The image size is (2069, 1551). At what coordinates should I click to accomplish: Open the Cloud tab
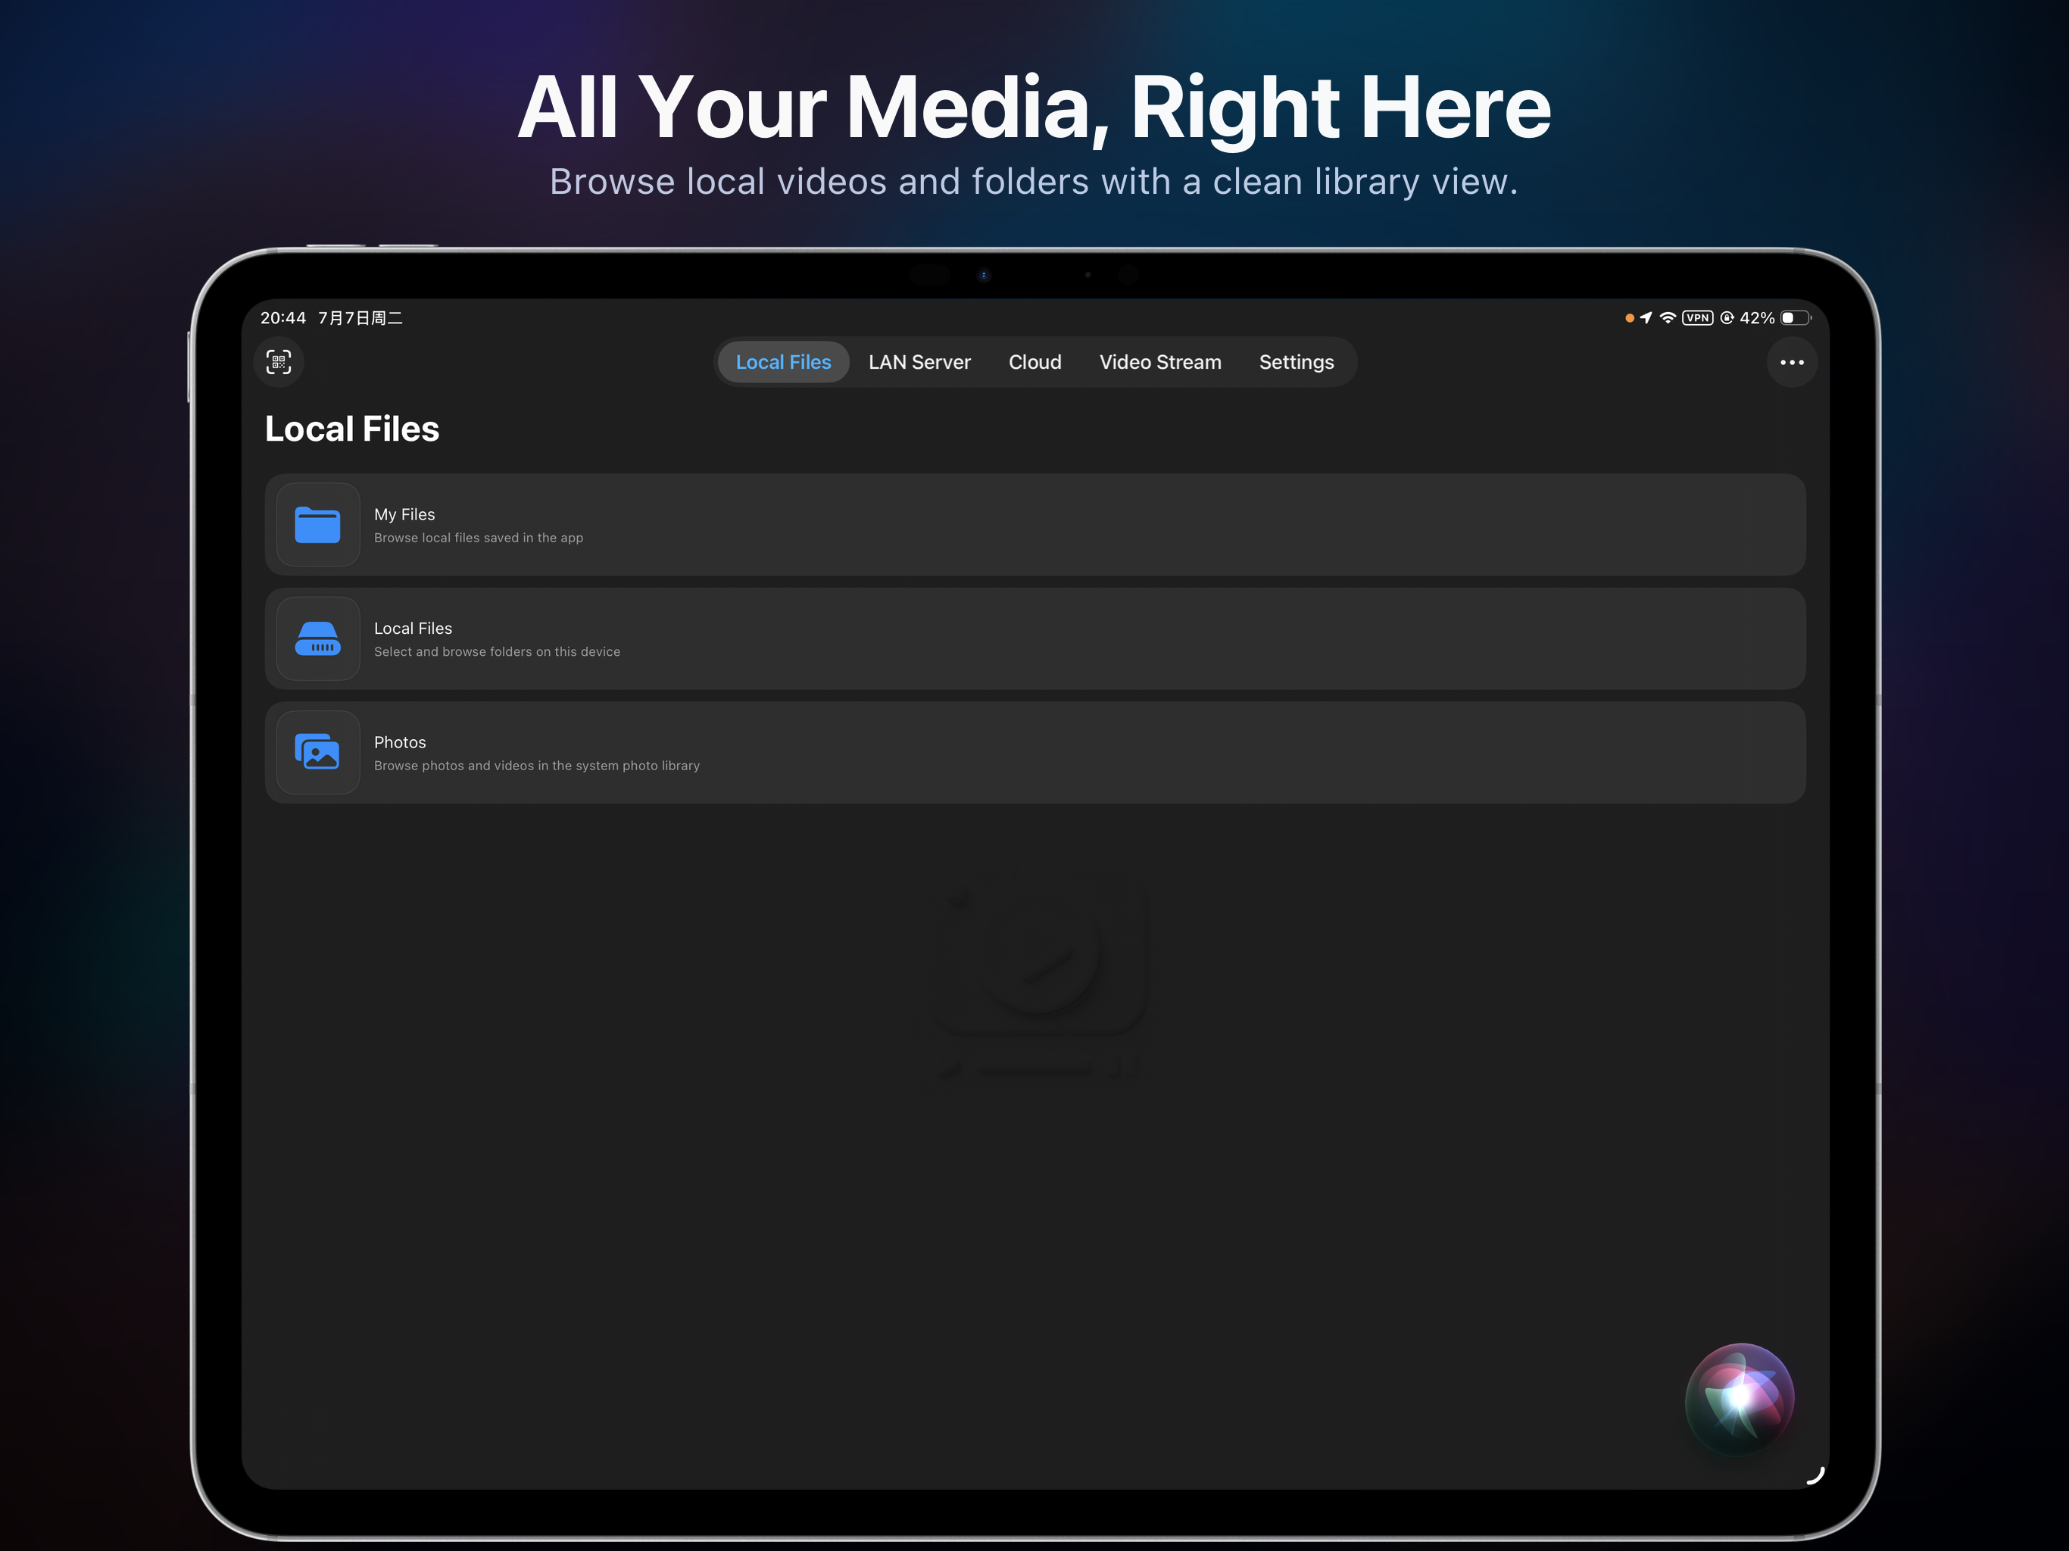click(1034, 362)
